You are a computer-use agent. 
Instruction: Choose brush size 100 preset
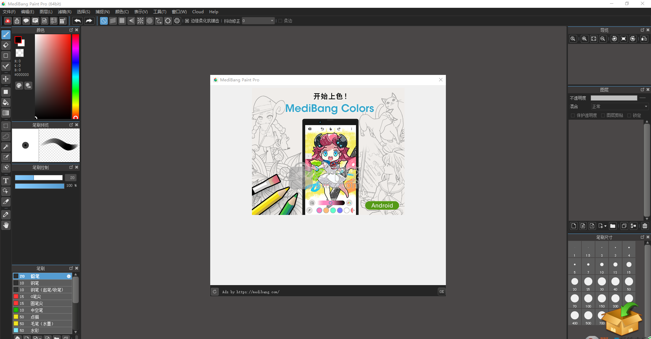[x=588, y=300]
